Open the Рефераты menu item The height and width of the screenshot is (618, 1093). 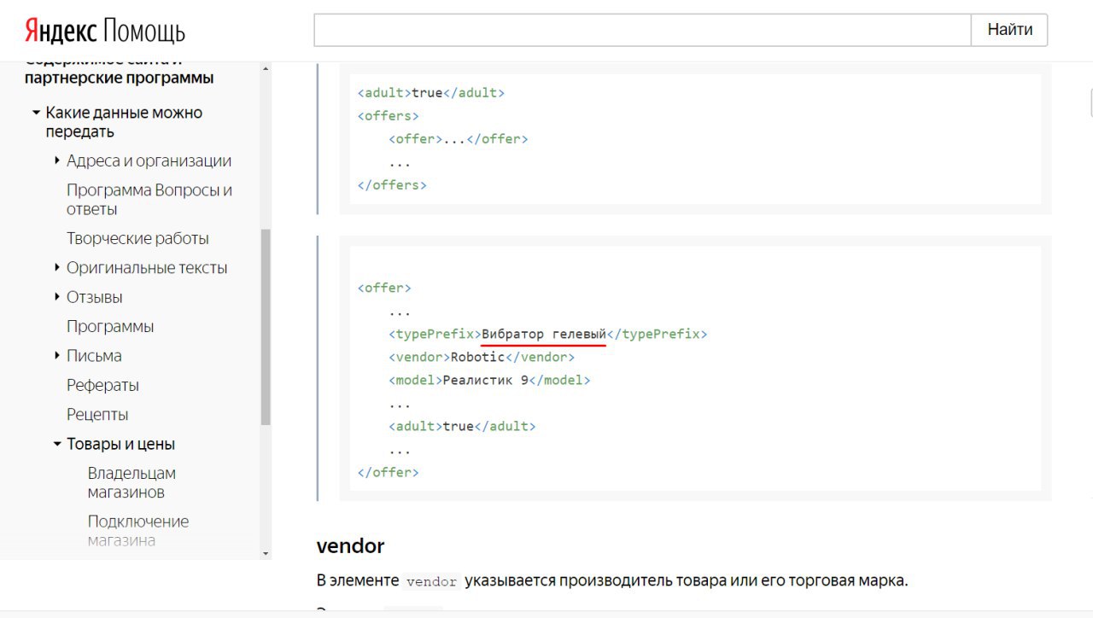(102, 386)
